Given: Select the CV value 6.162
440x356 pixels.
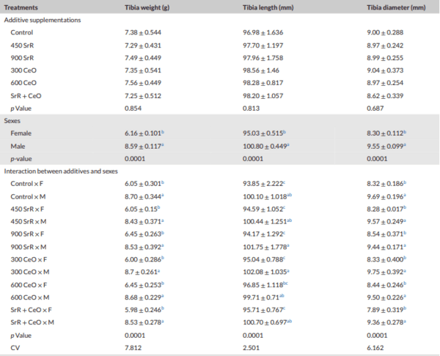Looking at the screenshot, I should pyautogui.click(x=375, y=348).
